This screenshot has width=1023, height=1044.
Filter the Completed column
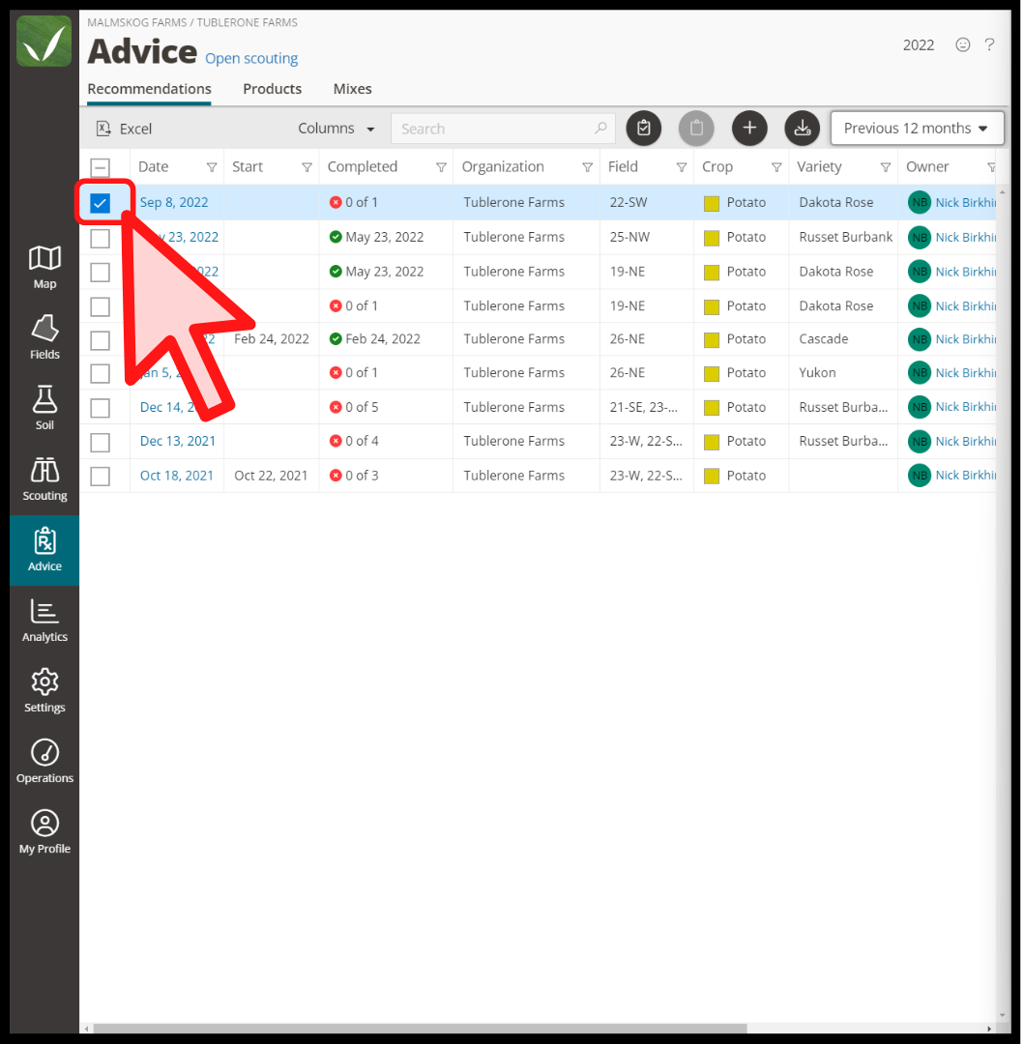pos(441,167)
